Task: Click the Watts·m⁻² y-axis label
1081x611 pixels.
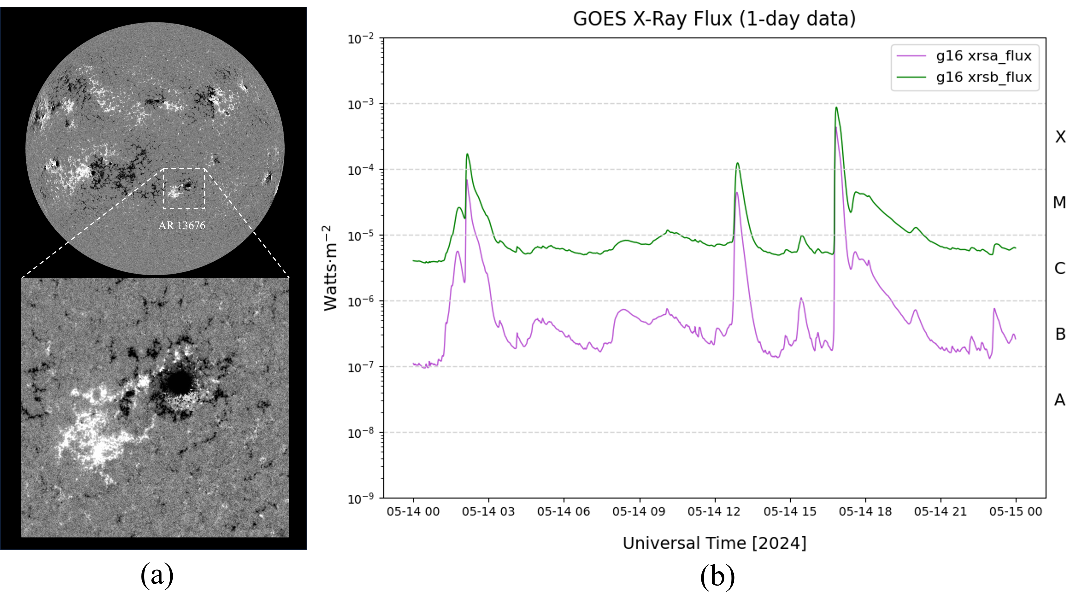Action: click(x=331, y=268)
